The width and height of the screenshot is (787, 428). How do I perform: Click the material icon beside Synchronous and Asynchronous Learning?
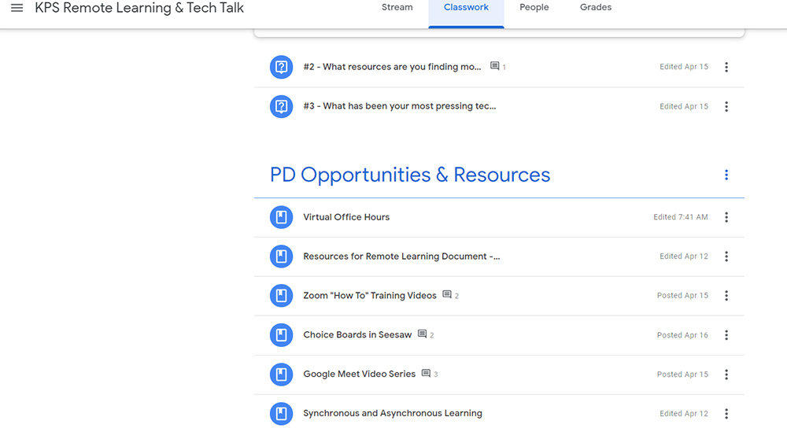point(282,414)
